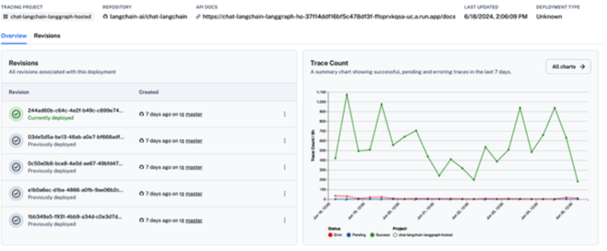Select revision ID 244ad60b-c64c-4e2f text
Image resolution: width=607 pixels, height=251 pixels.
tap(75, 111)
